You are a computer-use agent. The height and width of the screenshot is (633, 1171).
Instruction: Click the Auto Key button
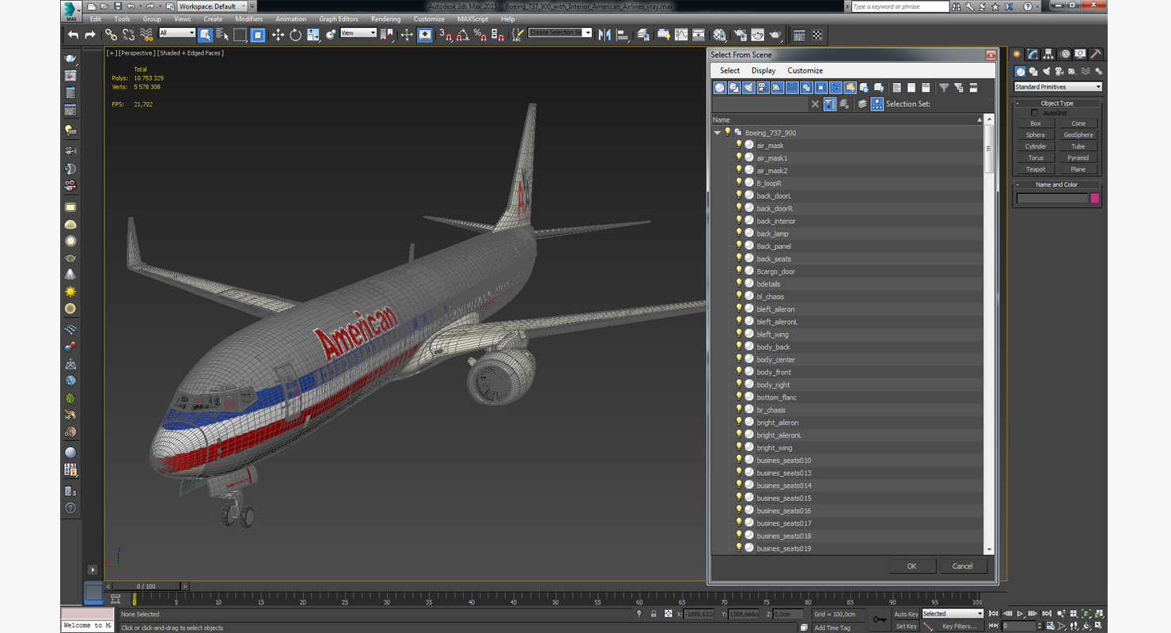click(906, 614)
